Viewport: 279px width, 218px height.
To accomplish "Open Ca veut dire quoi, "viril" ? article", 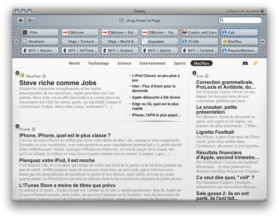I will 225,178.
